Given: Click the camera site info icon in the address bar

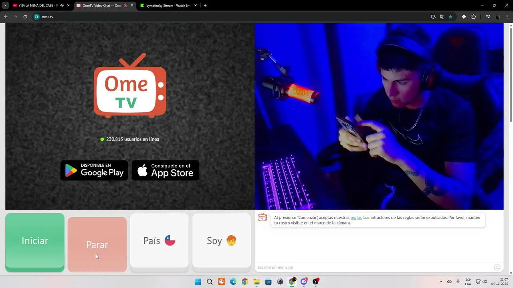Looking at the screenshot, I should coord(37,17).
